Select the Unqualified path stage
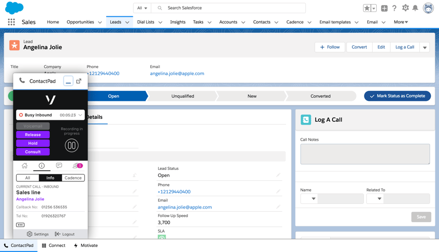Viewport: 439px width, 252px height. pos(182,96)
